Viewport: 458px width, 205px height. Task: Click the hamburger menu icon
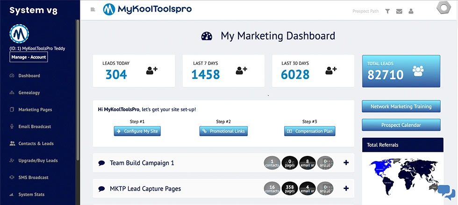pos(93,9)
